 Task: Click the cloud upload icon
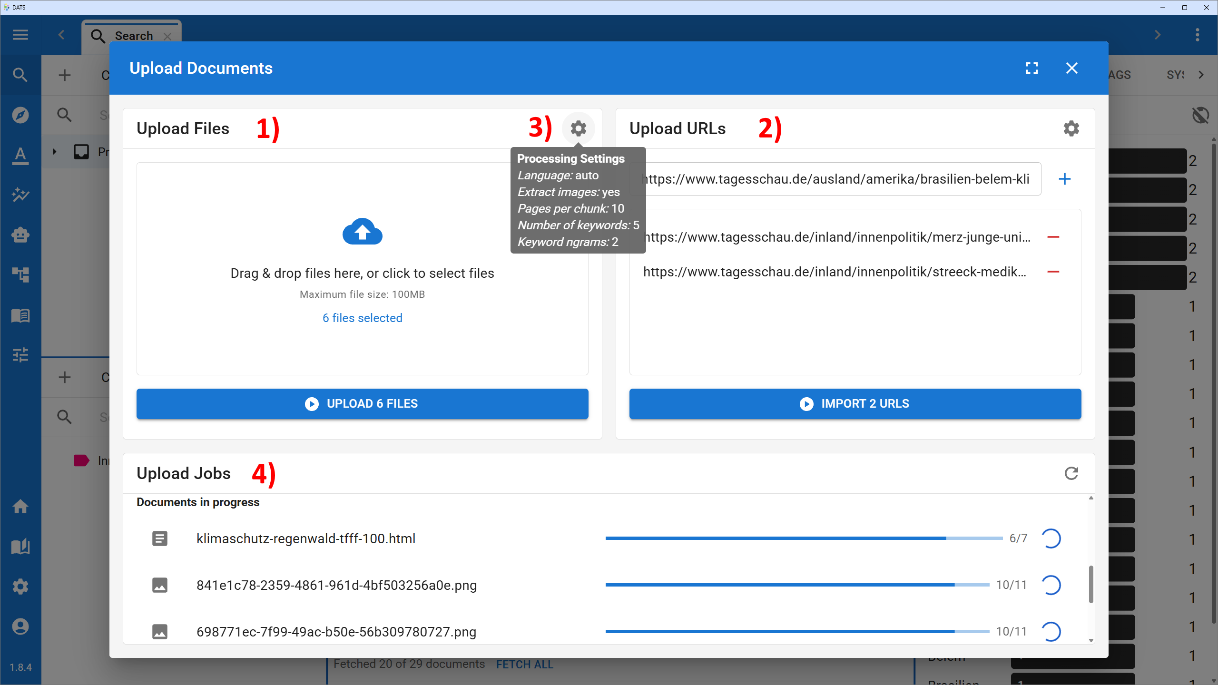click(363, 232)
